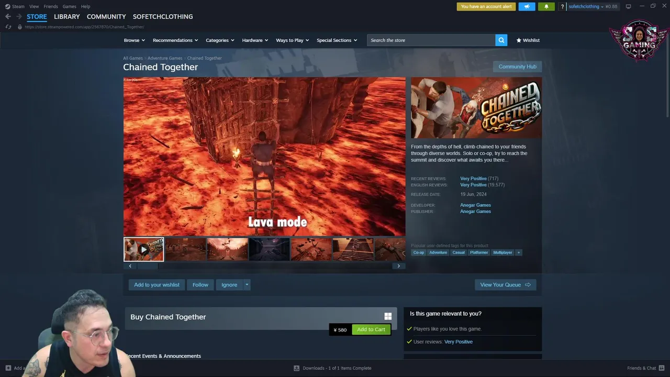Viewport: 670px width, 377px height.
Task: Click the Downloads status icon
Action: click(296, 368)
